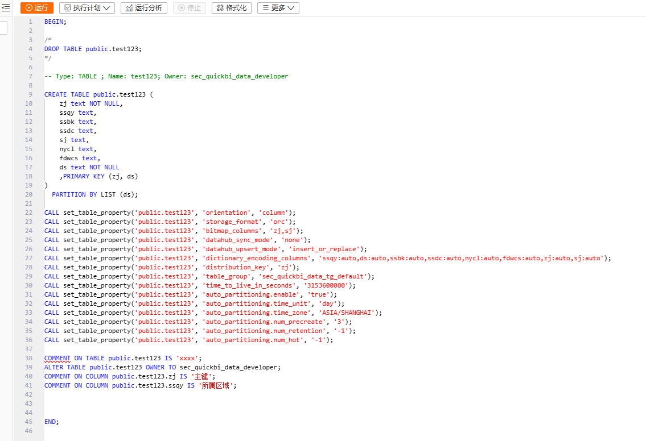Click the END; statement on line 45
The image size is (646, 441).
click(x=51, y=422)
